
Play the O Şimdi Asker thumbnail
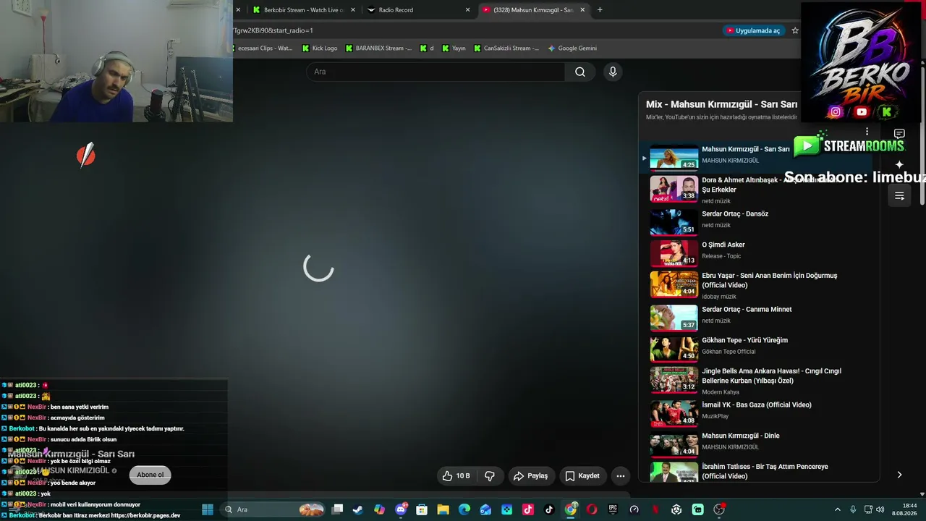pyautogui.click(x=674, y=253)
